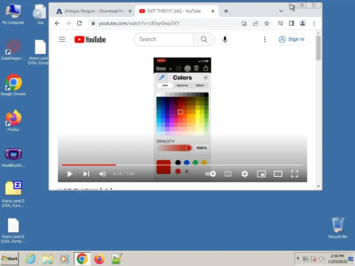Go forward in browser history
355x266 pixels.
point(68,23)
